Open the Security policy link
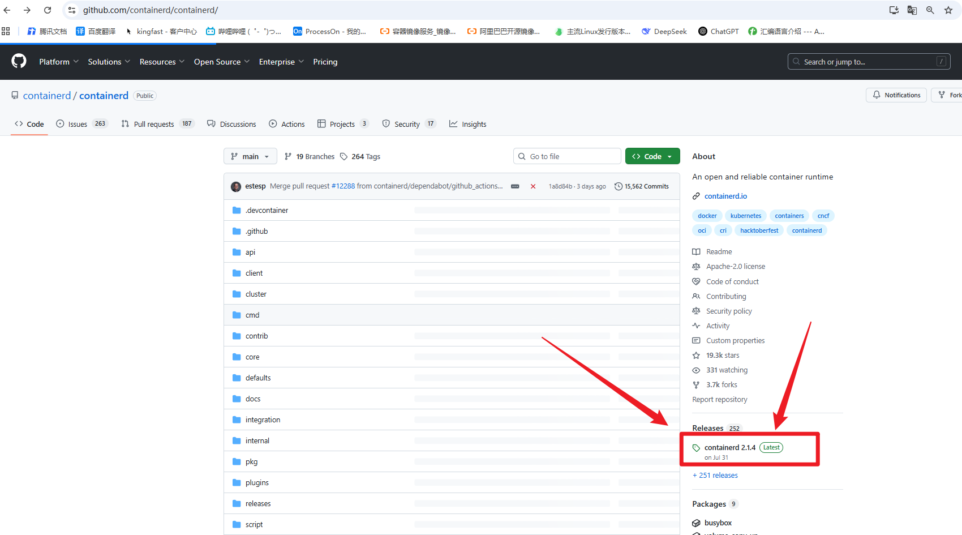 (x=729, y=311)
